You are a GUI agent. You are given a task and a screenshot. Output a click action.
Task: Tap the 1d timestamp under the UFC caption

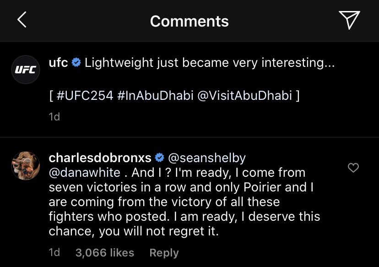coord(54,117)
